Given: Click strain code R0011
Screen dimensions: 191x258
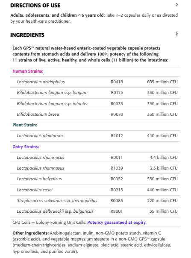Looking at the screenshot, I should pyautogui.click(x=117, y=158).
